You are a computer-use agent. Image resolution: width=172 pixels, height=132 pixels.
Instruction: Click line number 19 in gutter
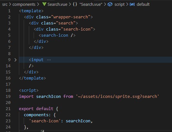[8, 97]
